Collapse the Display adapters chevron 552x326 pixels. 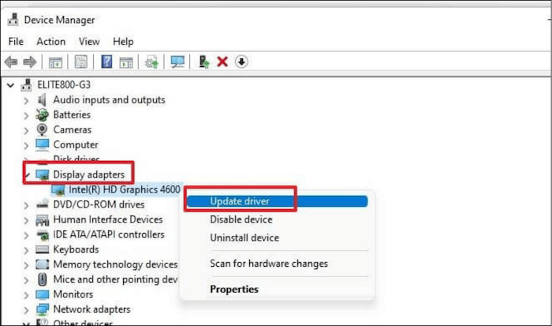27,174
